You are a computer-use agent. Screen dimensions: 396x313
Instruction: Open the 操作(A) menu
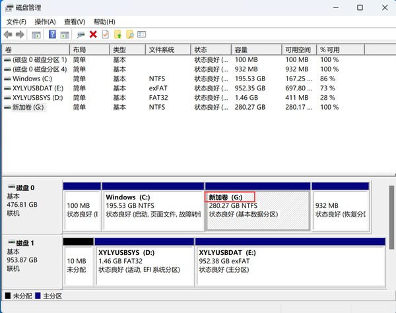point(45,22)
